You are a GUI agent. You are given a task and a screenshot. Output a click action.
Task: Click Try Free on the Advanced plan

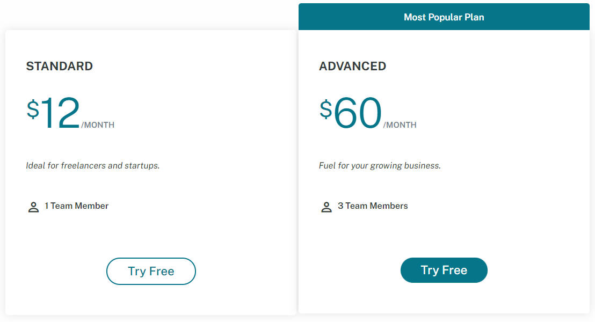point(444,270)
